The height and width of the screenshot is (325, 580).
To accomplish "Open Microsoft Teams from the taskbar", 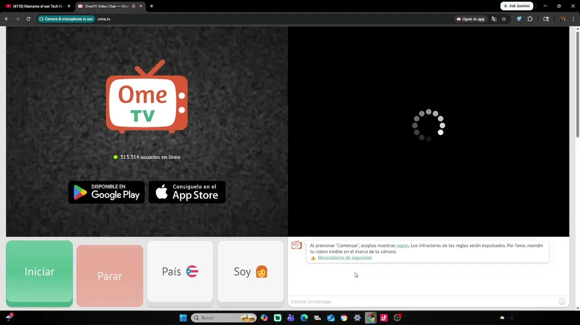I will (x=291, y=318).
